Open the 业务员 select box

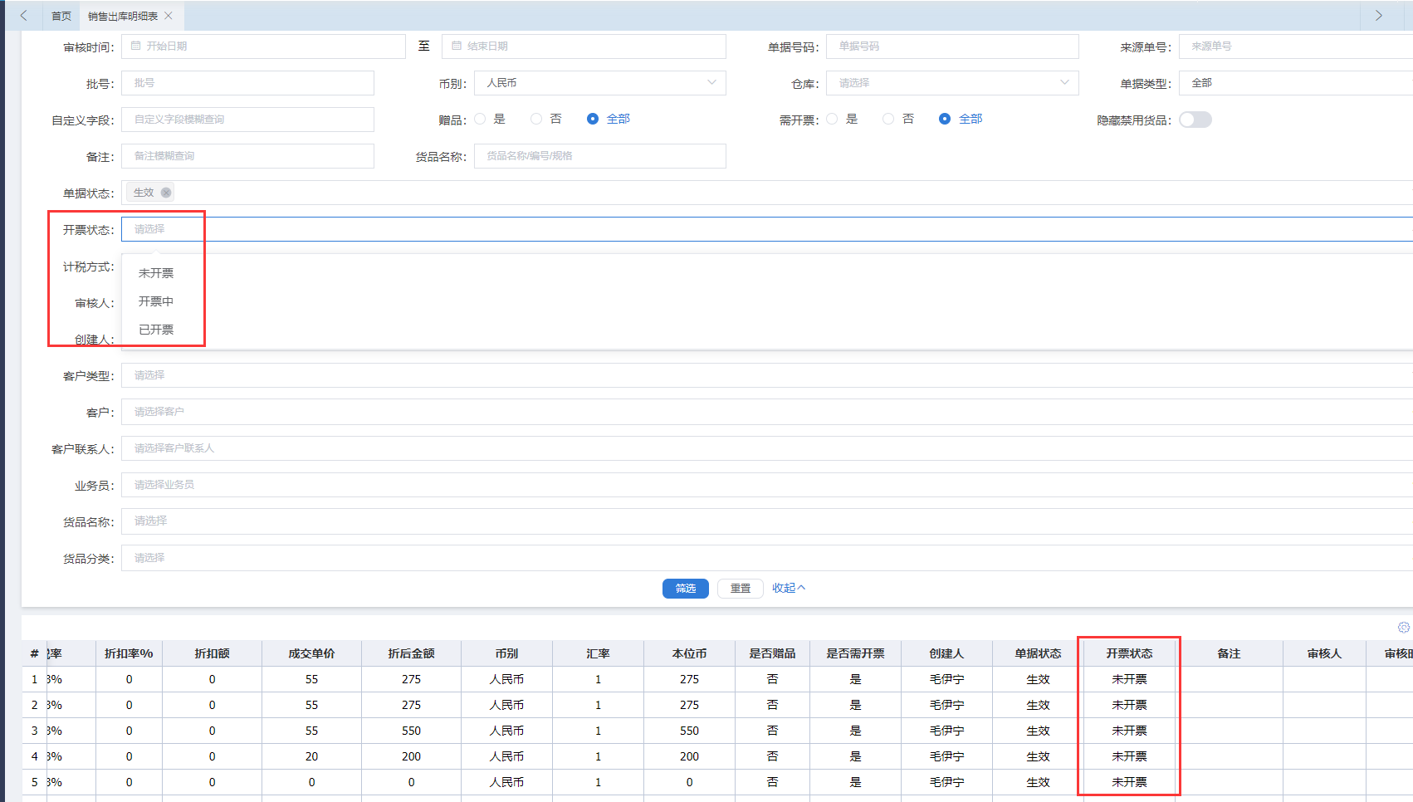767,485
